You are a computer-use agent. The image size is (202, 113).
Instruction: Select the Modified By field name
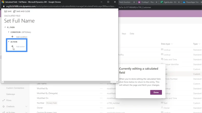pyautogui.click(x=42, y=88)
